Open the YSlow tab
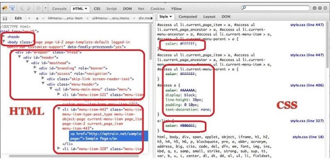Viewport: 330px width, 160px height. pos(176,9)
